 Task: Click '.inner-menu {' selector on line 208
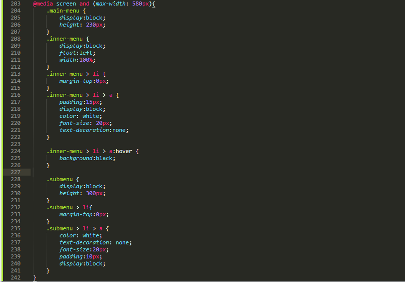68,39
